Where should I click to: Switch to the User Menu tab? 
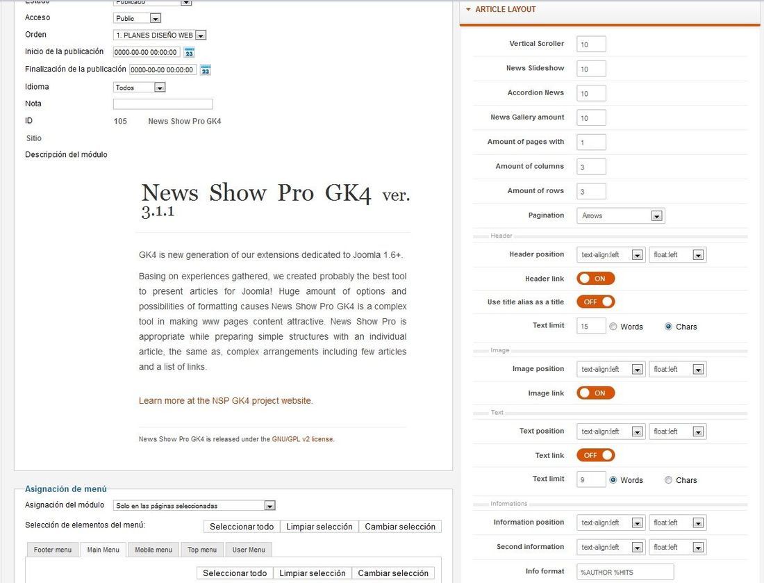tap(249, 550)
